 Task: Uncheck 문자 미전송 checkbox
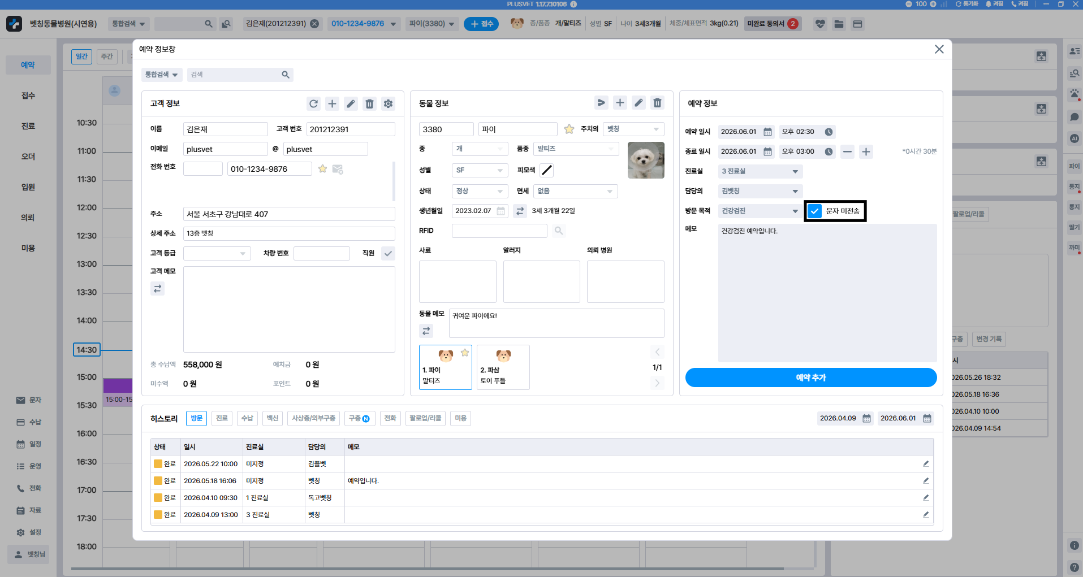[814, 211]
